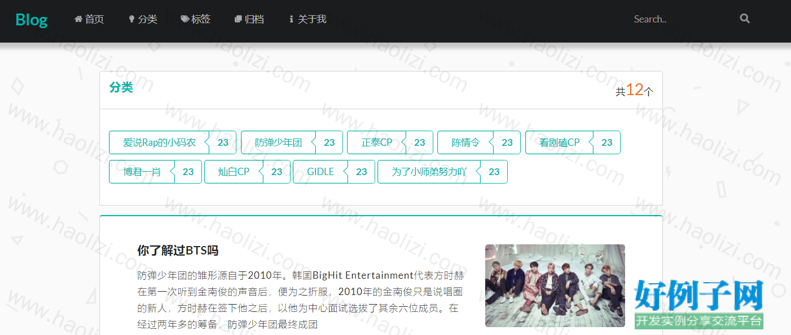Click the 分类 panel heading
The width and height of the screenshot is (791, 335).
pyautogui.click(x=121, y=87)
